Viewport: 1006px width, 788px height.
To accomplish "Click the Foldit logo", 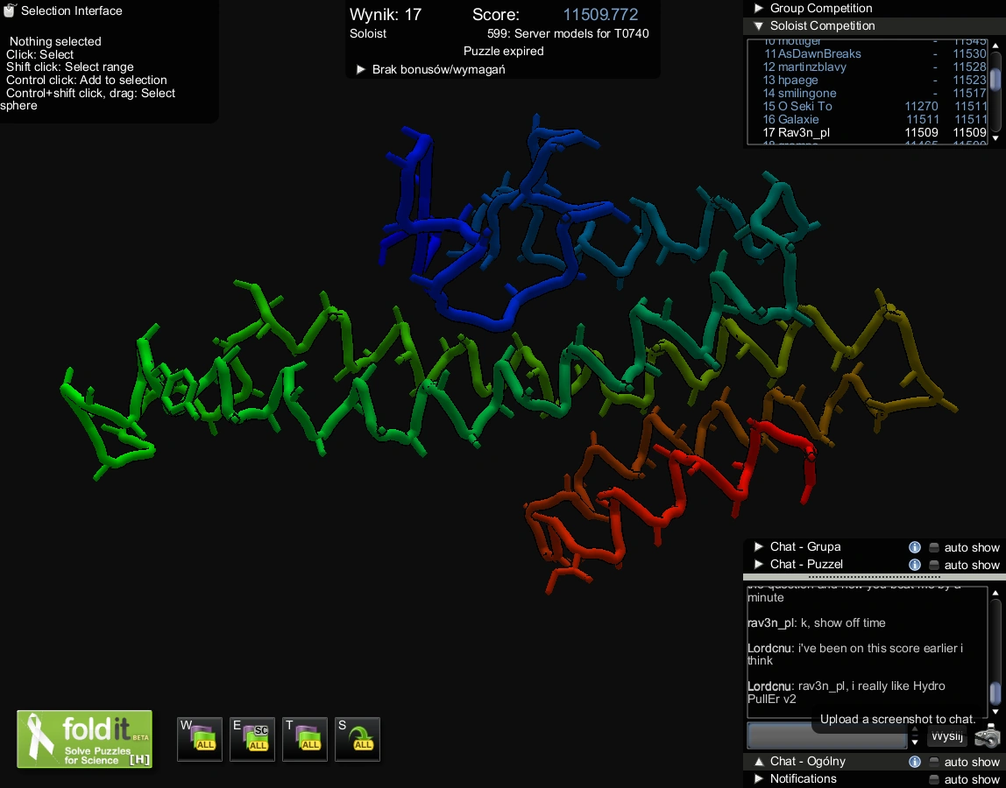I will [x=83, y=738].
